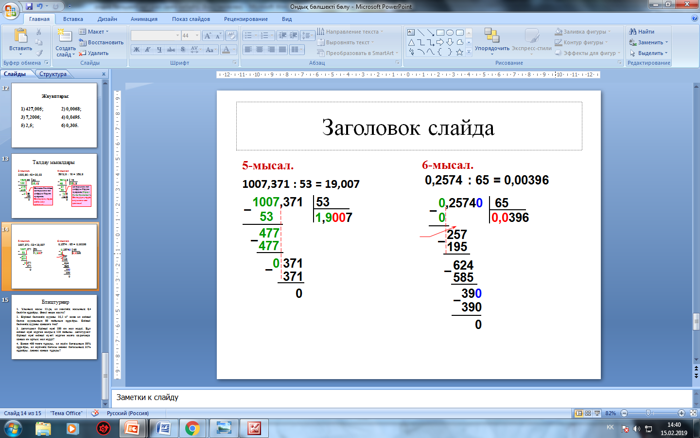Screen dimensions: 700x438
Task: Select slide 13 thumbnail
Action: [54, 186]
